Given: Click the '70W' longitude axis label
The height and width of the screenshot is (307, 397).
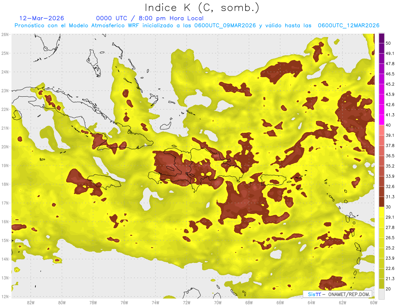Looking at the screenshot, I should coord(218,303).
